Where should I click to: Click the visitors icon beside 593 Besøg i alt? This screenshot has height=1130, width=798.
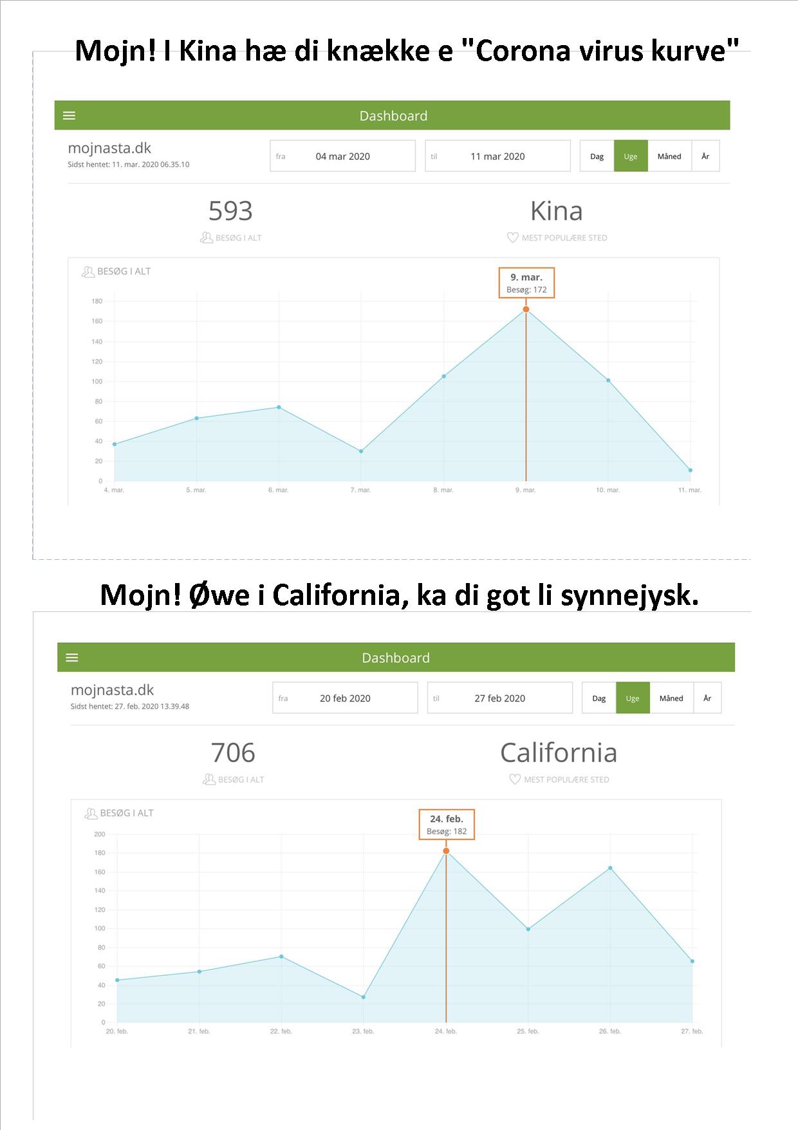tap(206, 238)
